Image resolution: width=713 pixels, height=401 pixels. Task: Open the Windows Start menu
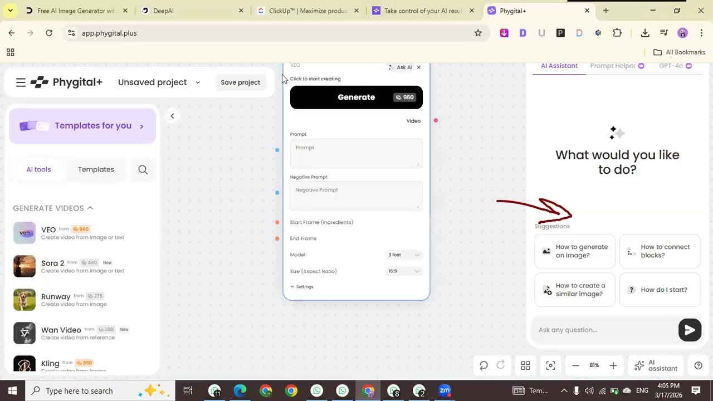tap(12, 390)
